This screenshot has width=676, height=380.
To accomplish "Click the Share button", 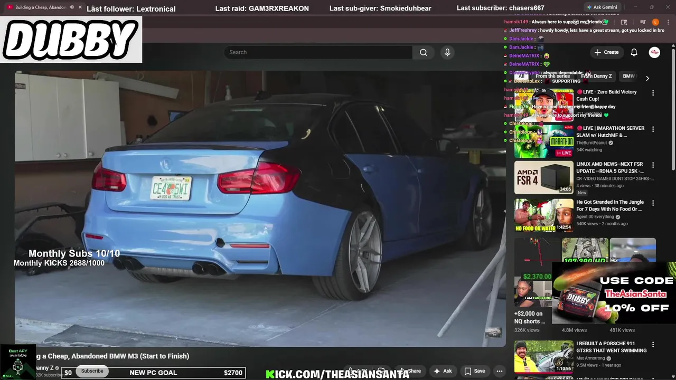I will click(x=410, y=371).
